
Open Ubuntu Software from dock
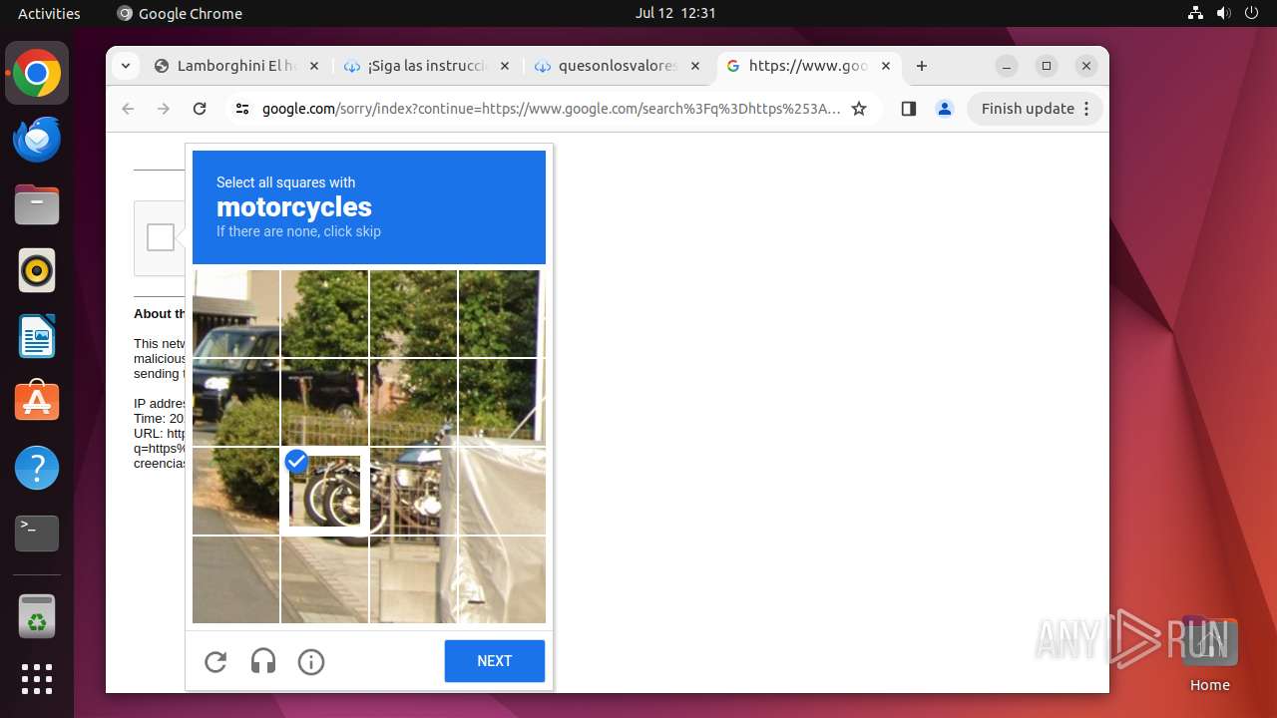37,402
